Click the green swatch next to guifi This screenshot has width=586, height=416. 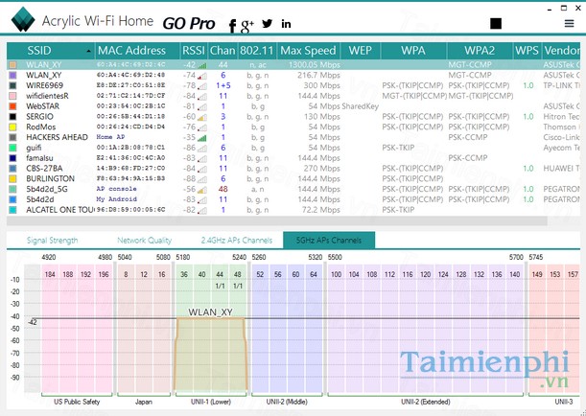click(12, 148)
